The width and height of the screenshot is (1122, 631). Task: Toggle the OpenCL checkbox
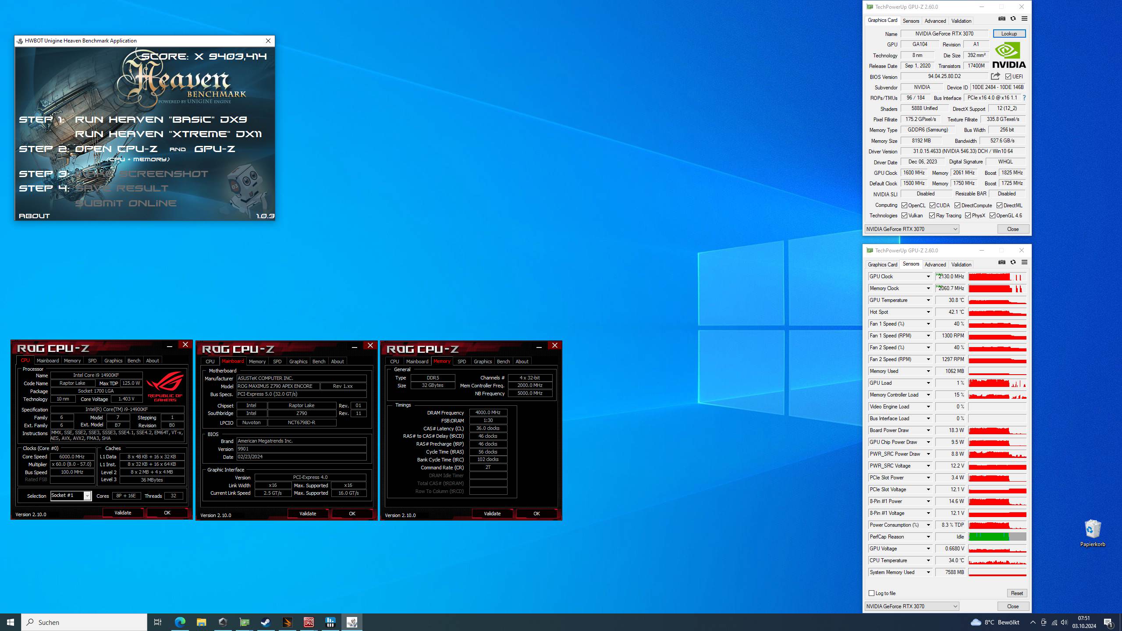pos(904,205)
